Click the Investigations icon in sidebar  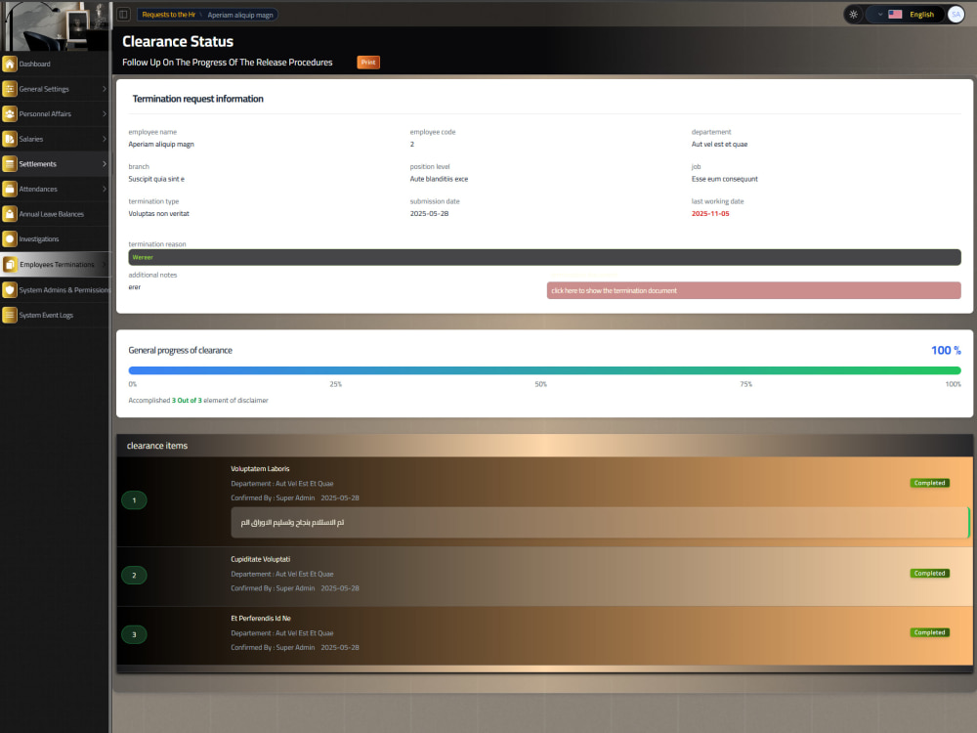10,238
